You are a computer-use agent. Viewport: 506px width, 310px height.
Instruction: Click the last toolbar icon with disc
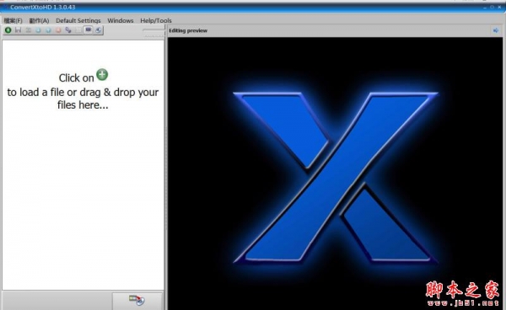(98, 30)
